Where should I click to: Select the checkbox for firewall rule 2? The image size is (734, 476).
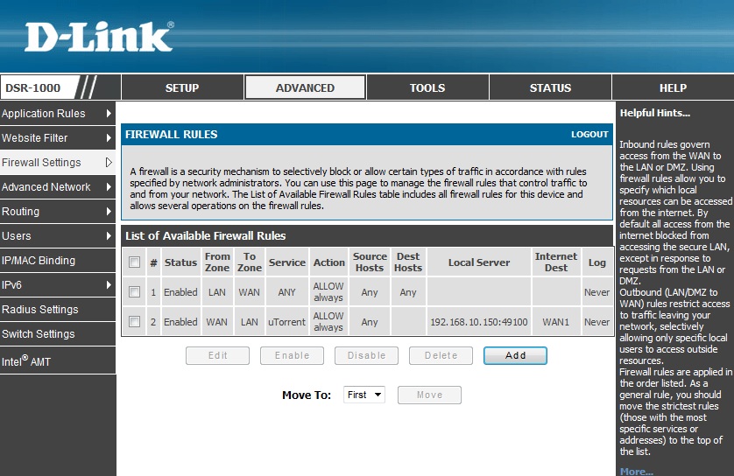pos(134,322)
